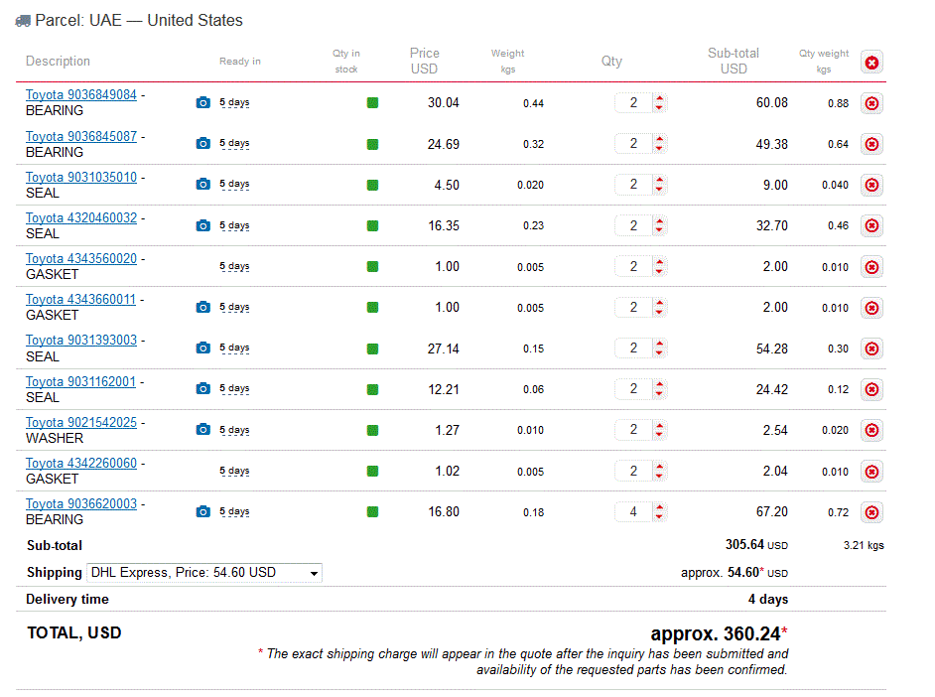Click 5 days ready time for Toyota 4342260060

pyautogui.click(x=234, y=471)
